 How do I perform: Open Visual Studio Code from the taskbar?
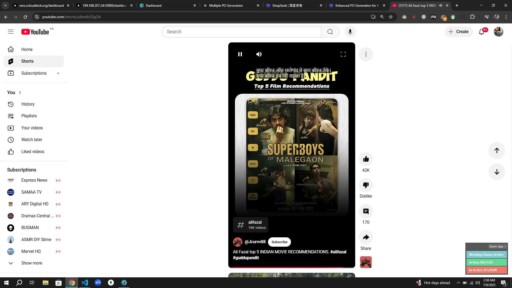(85, 283)
